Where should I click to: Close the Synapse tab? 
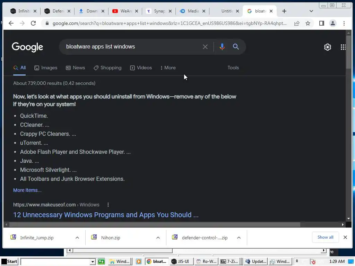170,11
